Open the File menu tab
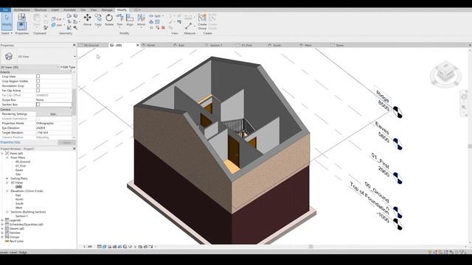This screenshot has height=265, width=472. (5, 10)
